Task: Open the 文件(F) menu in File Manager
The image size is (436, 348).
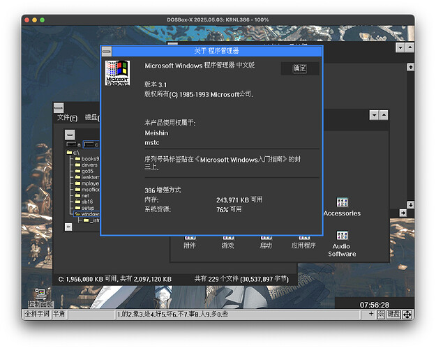Action: pos(67,118)
